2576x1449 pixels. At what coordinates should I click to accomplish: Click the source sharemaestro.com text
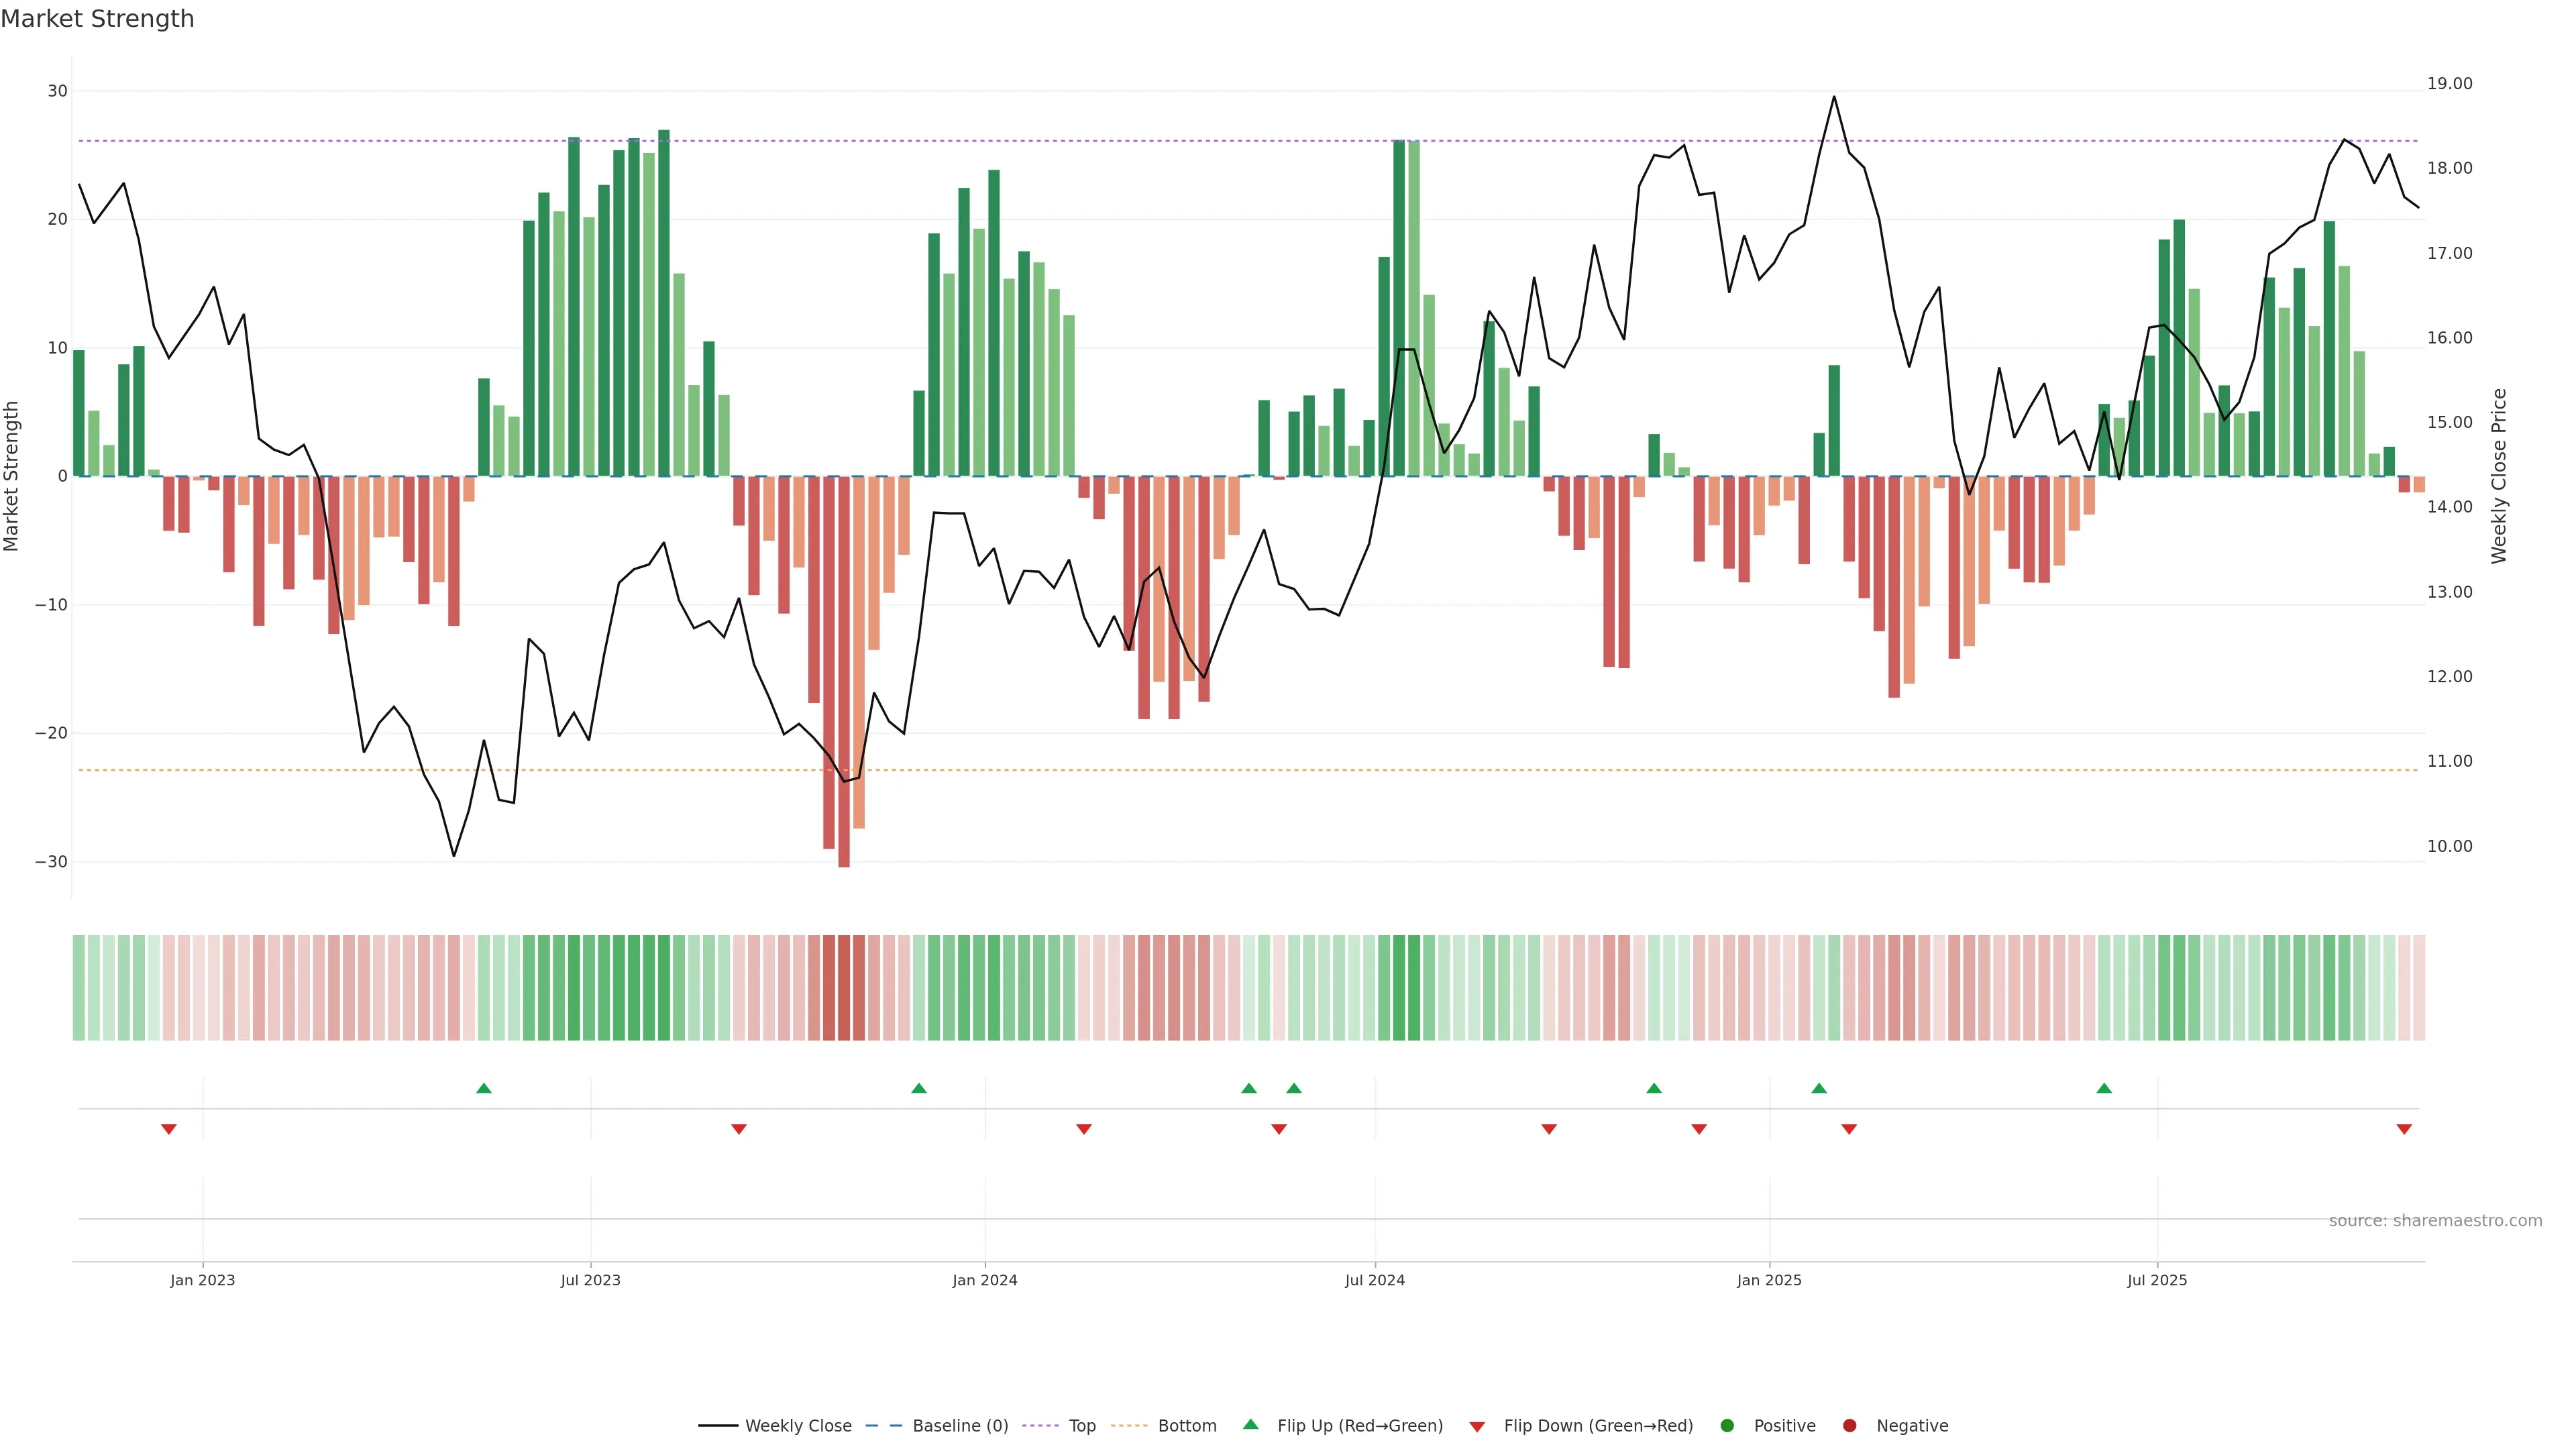2435,1221
